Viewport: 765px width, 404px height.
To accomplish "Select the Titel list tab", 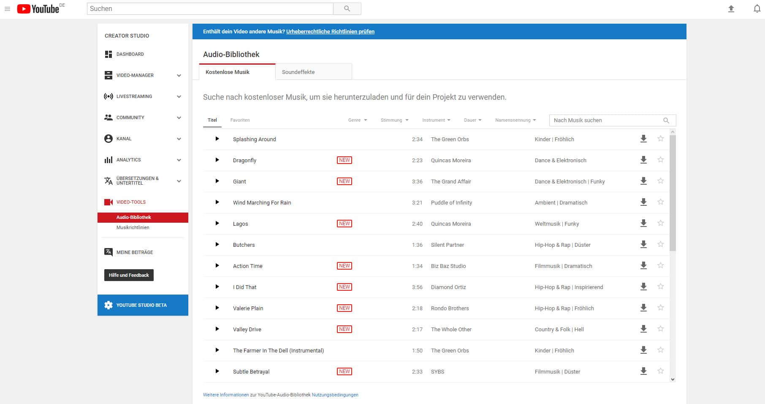I will click(x=212, y=120).
